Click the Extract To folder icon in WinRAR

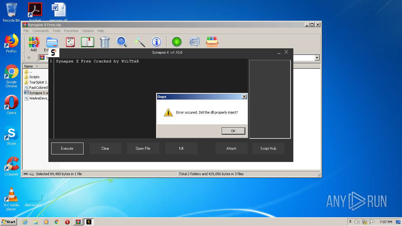(x=52, y=42)
